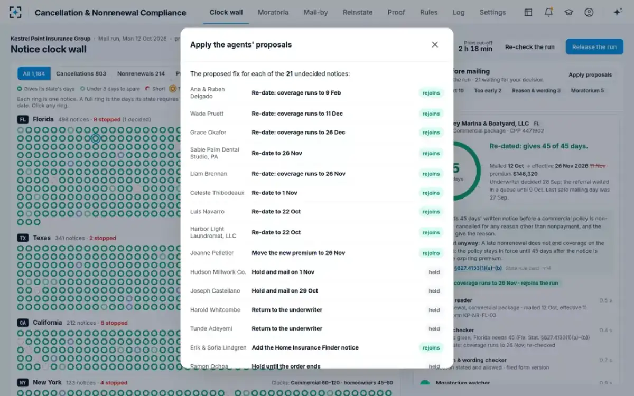Open the layout panel icon in the header
The image size is (634, 396).
pos(528,13)
